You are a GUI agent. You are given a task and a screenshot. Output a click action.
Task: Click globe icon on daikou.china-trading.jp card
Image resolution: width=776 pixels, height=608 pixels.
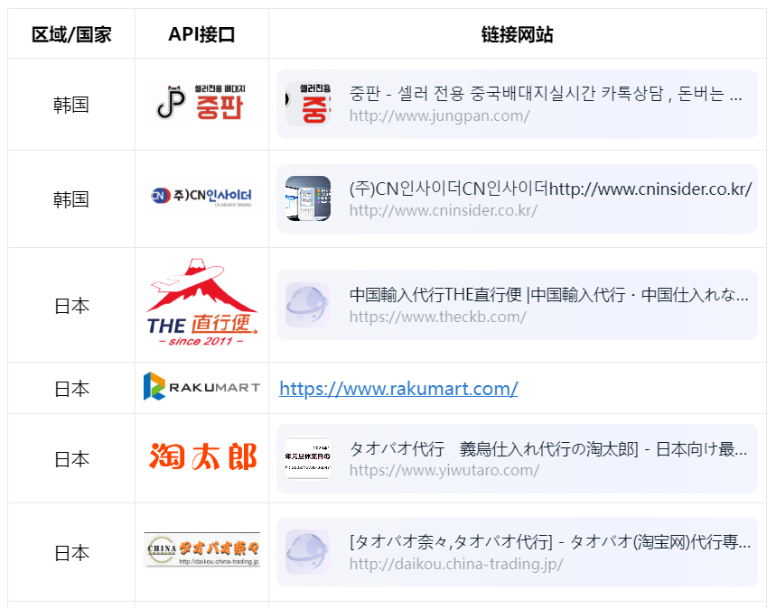308,552
